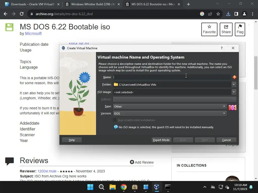Click the Share button on archive page
The width and height of the screenshot is (258, 193).
click(x=226, y=29)
